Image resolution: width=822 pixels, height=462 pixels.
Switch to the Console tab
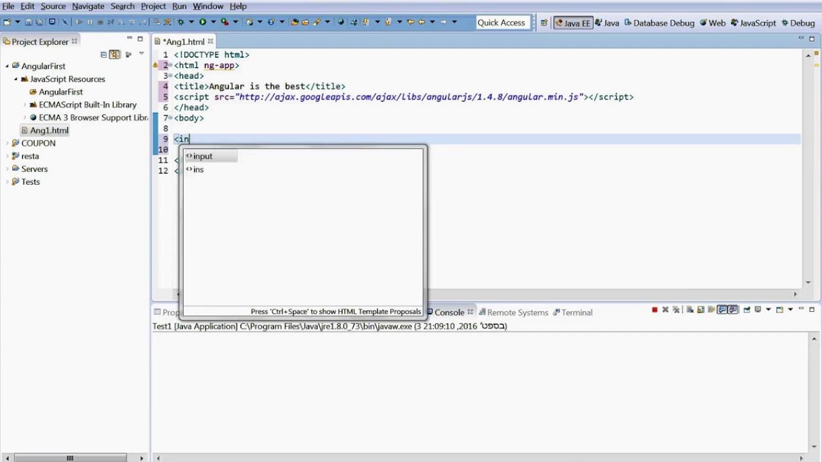[449, 312]
